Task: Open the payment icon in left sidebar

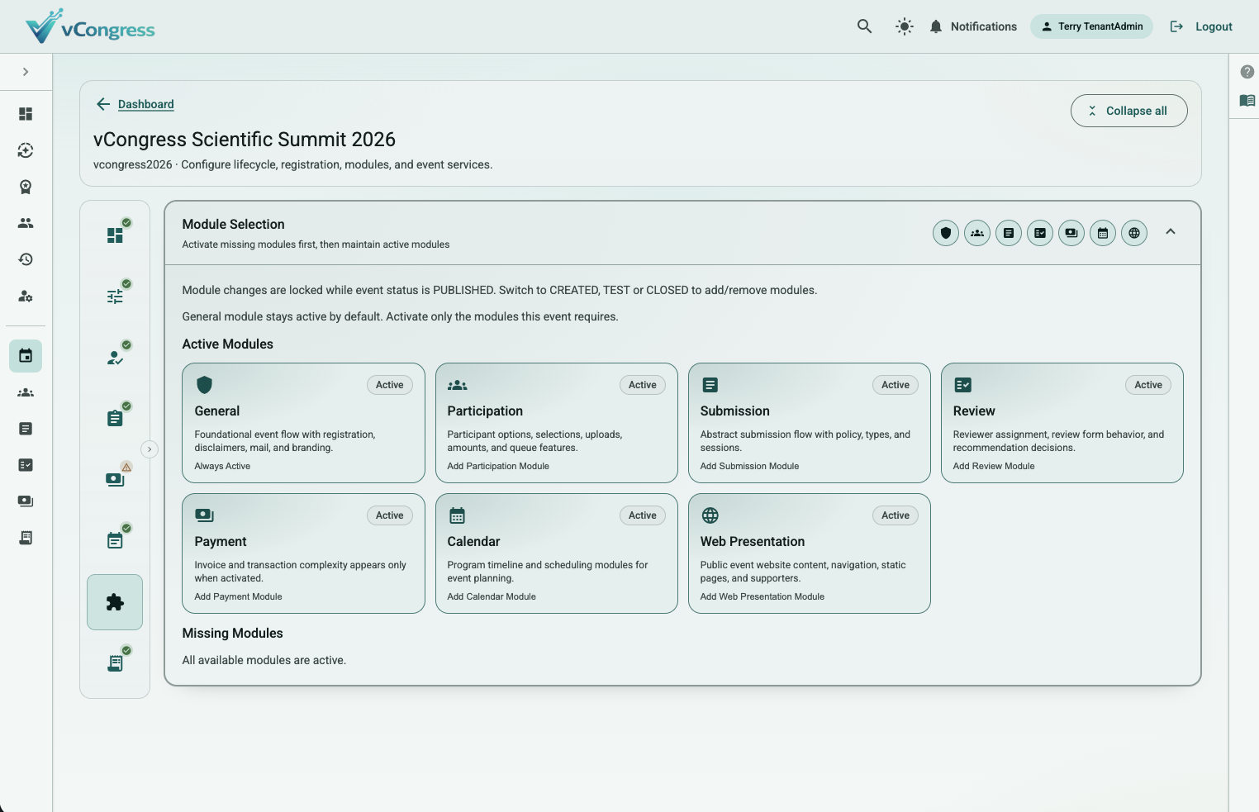Action: 26,501
